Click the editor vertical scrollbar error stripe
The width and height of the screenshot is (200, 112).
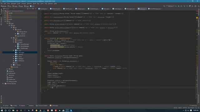[197, 57]
